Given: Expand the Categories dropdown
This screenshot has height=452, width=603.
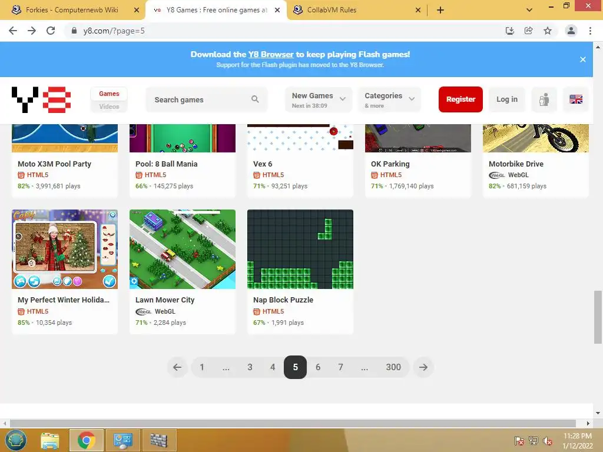Looking at the screenshot, I should pos(390,99).
